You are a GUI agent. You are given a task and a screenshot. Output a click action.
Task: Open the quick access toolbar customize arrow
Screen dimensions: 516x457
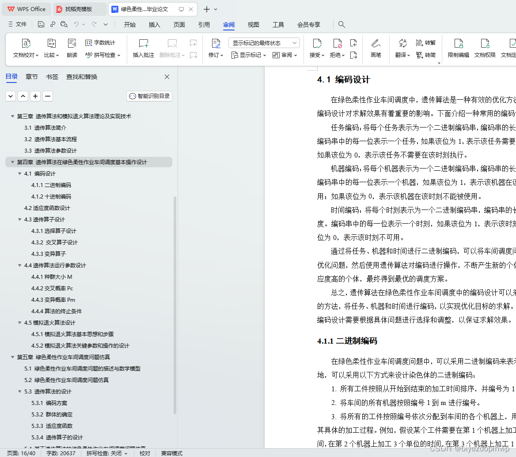tap(106, 24)
